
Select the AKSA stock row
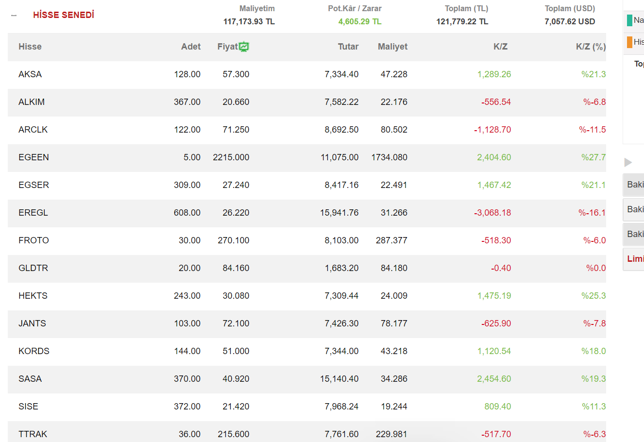(307, 74)
